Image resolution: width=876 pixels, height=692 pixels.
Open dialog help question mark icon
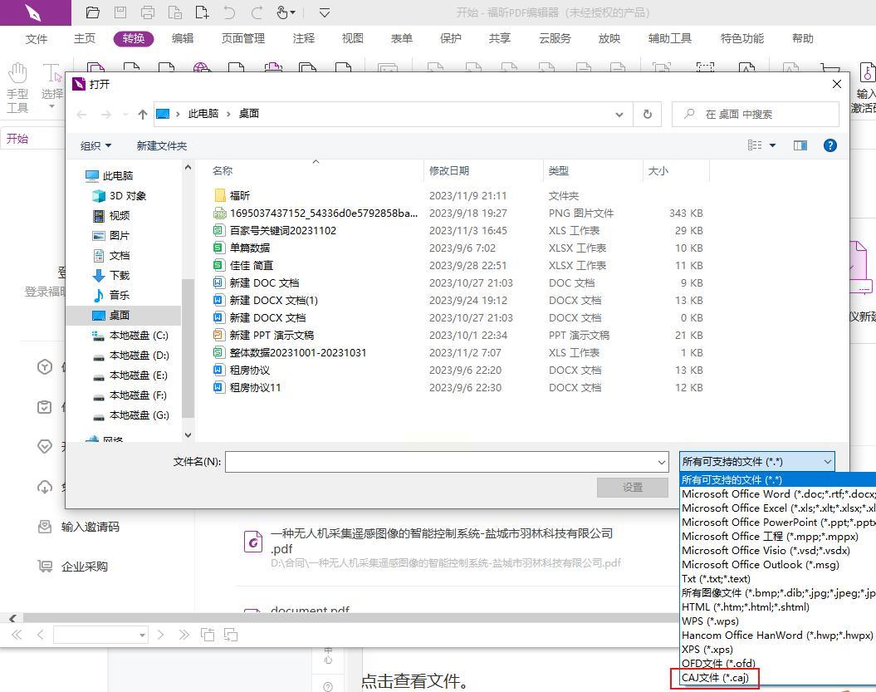[830, 145]
